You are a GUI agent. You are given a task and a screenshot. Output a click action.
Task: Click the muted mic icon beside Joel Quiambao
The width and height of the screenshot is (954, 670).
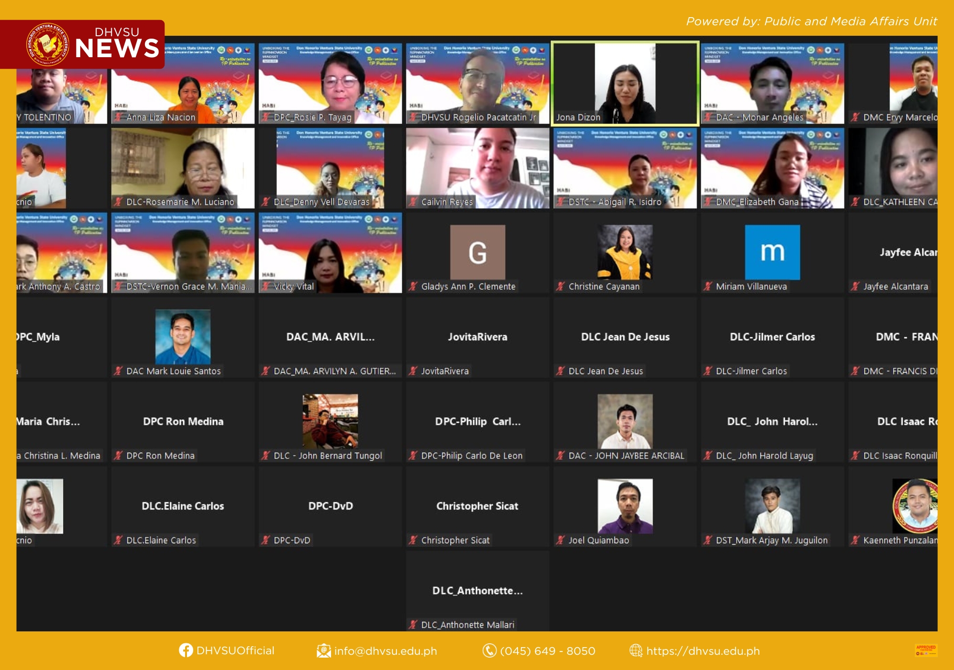[560, 540]
